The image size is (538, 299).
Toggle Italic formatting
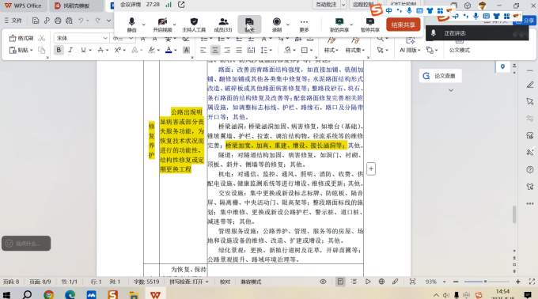[70, 50]
